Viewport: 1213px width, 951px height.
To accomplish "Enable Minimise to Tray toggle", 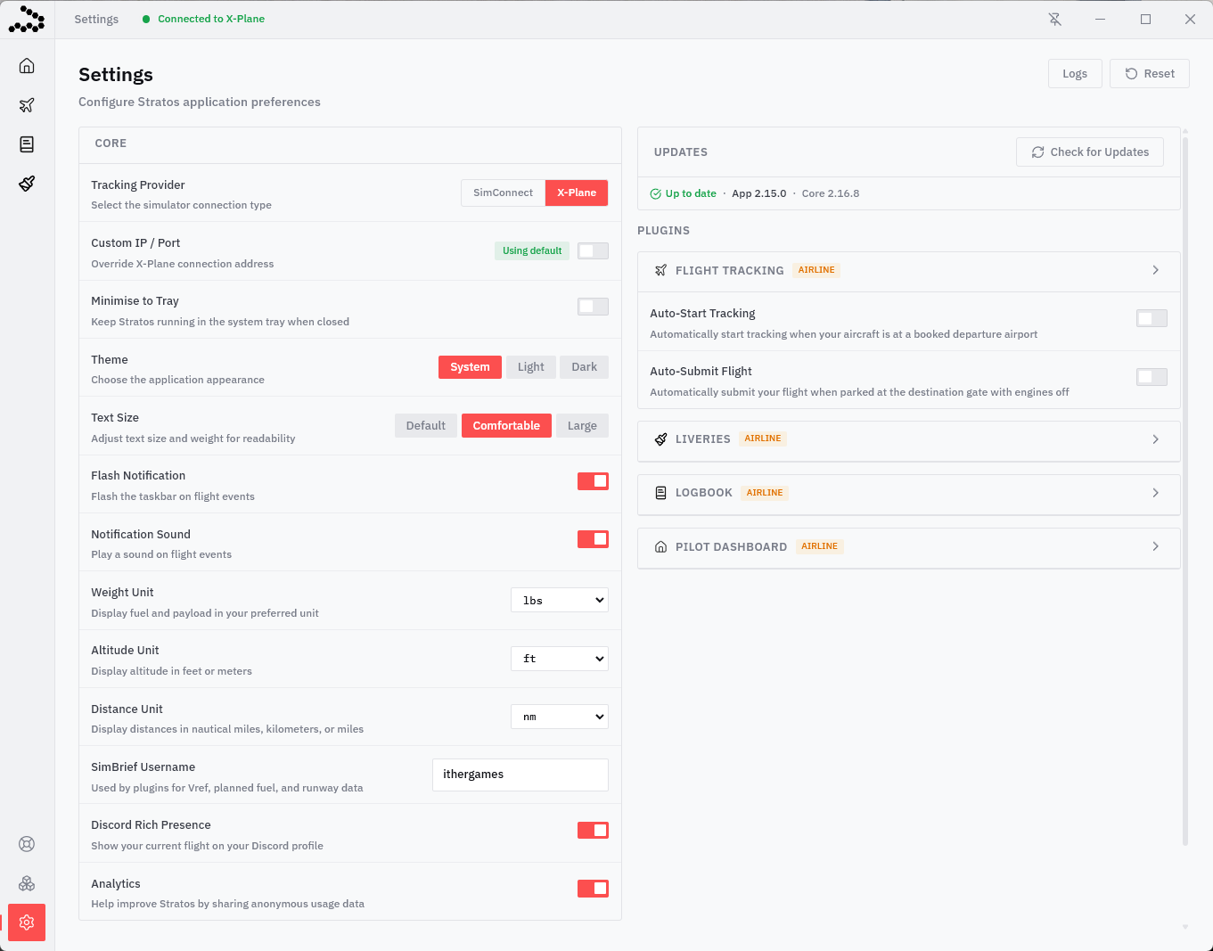I will pos(593,307).
